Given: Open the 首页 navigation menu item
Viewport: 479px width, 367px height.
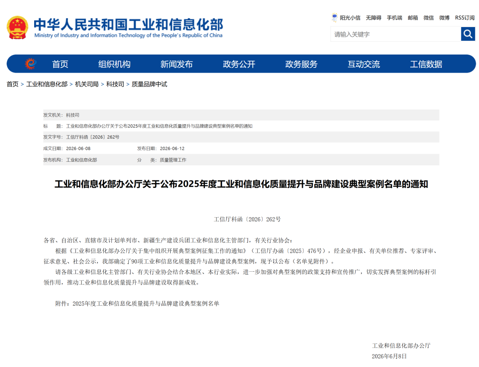Looking at the screenshot, I should tap(60, 64).
